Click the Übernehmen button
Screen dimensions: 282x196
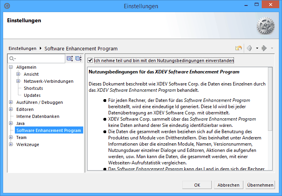point(260,185)
